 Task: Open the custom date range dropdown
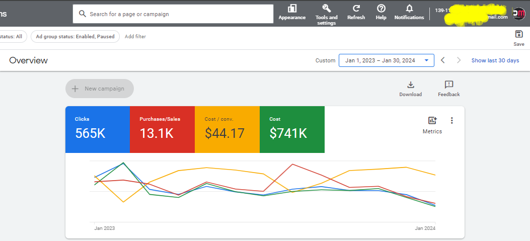tap(387, 60)
